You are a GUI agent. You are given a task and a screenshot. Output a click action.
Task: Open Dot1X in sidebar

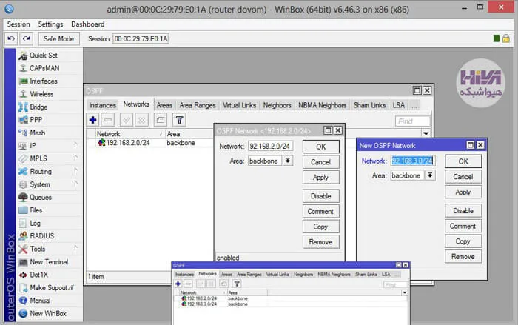click(x=50, y=275)
